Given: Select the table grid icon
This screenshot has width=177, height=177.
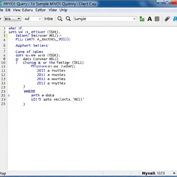Looking at the screenshot, I should 157,19.
